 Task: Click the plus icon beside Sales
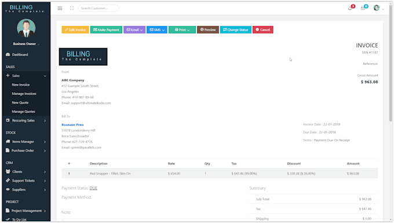[8, 76]
